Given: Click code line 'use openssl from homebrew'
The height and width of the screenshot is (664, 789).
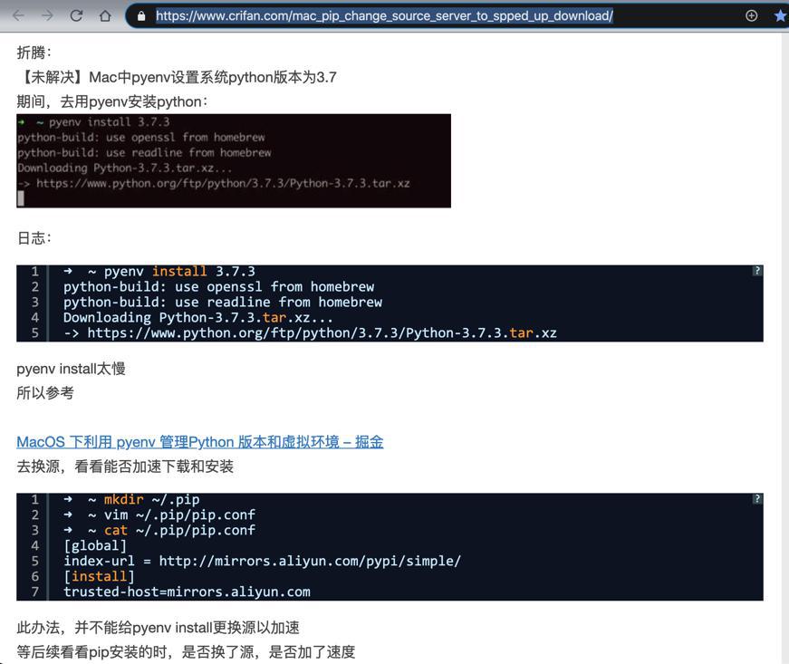Looking at the screenshot, I should 219,287.
